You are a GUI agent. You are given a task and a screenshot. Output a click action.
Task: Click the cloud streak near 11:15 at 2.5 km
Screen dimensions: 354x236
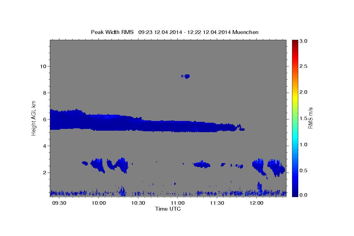202,164
